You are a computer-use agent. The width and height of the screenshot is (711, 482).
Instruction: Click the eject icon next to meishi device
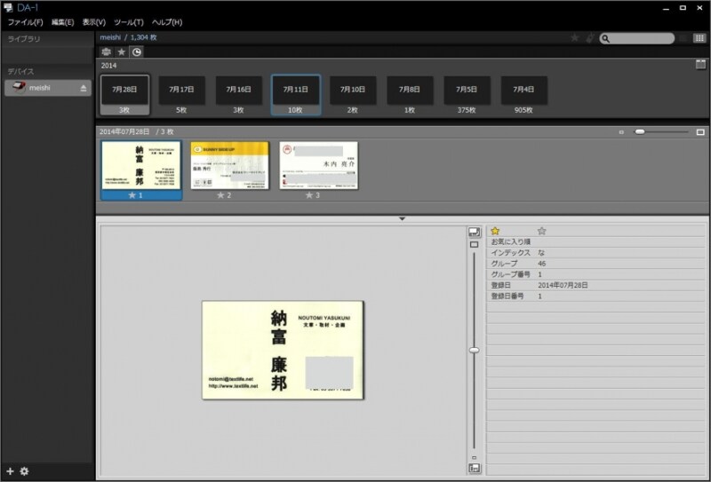(x=84, y=89)
